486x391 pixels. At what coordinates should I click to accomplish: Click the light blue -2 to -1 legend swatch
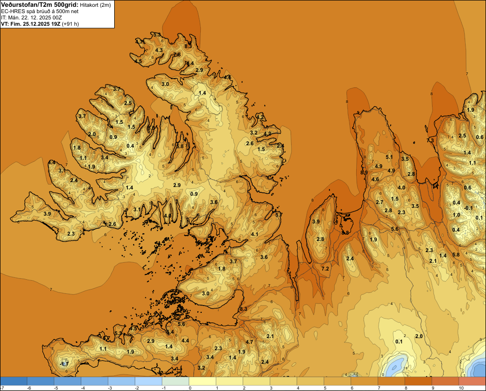(x=148, y=381)
